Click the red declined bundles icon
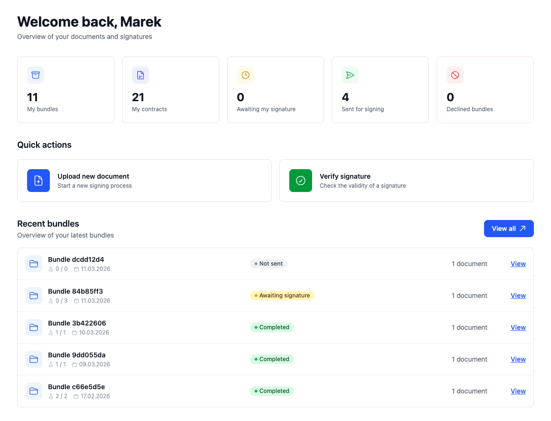The height and width of the screenshot is (421, 551). 455,75
